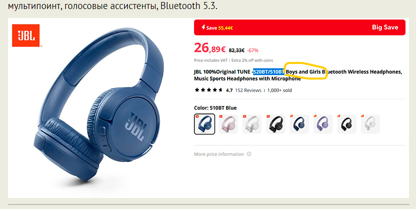Click the highlighted 520BT/510BT text
Viewport: 416px width, 209px height.
[x=269, y=71]
